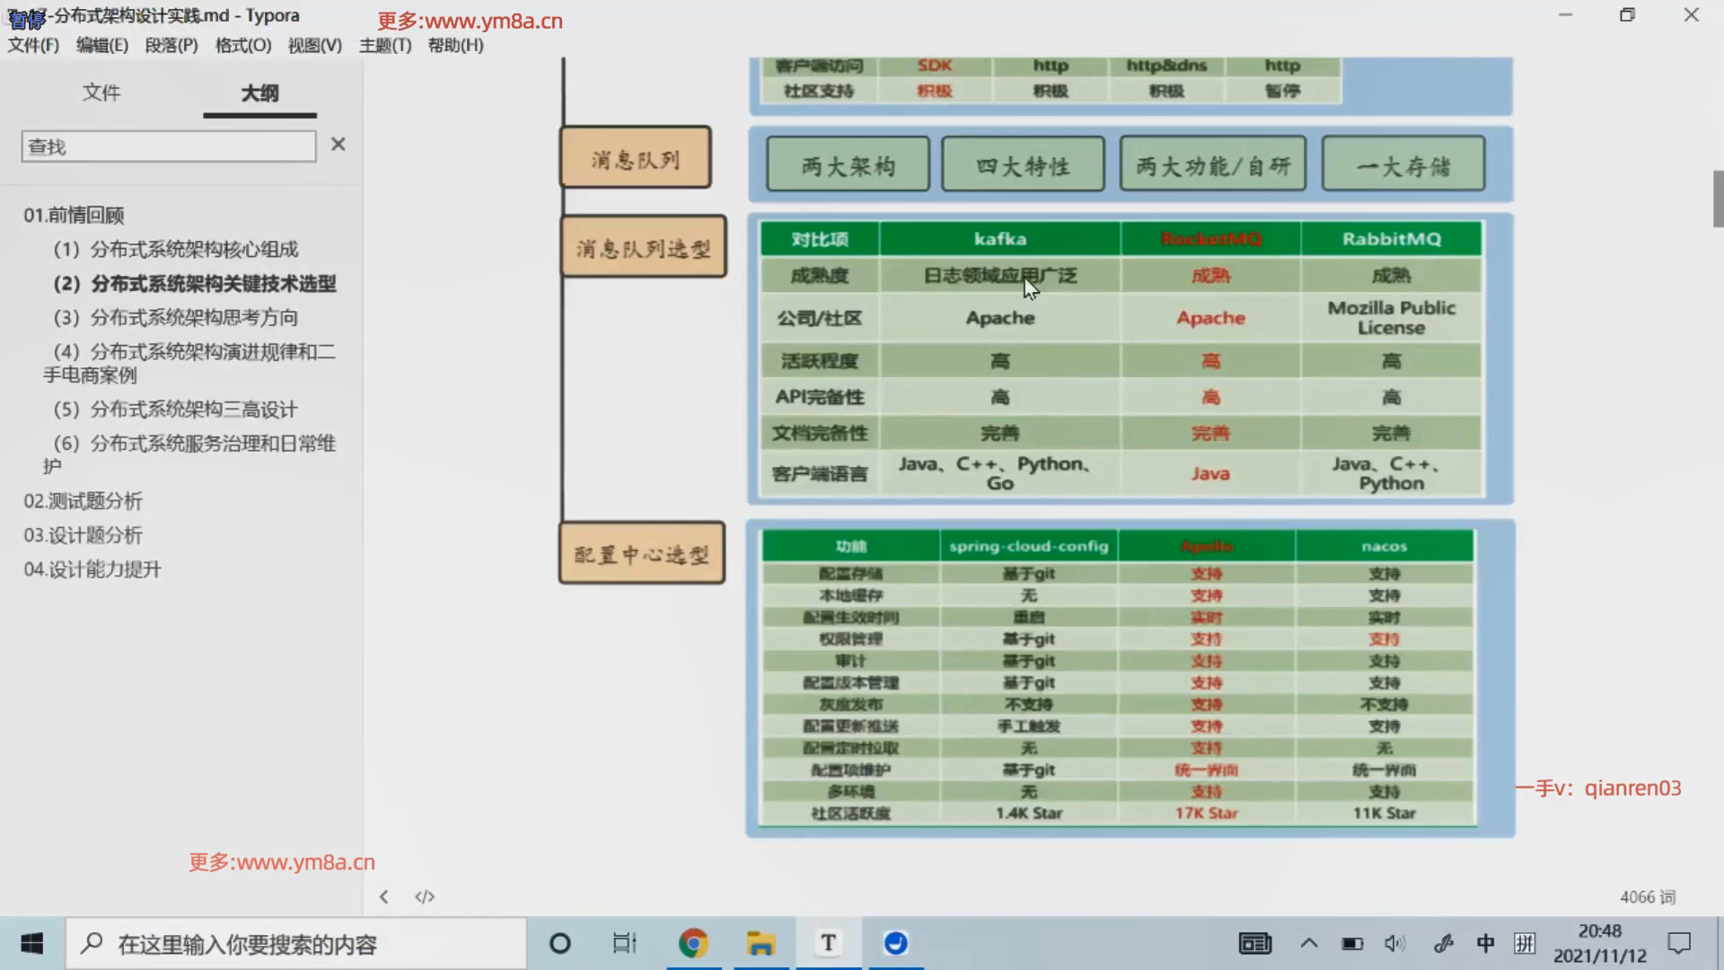
Task: Switch to the 文件 sidebar tab
Action: [101, 93]
